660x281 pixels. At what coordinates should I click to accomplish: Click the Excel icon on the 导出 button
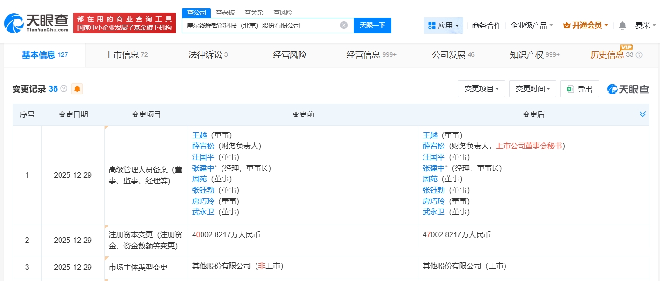click(571, 88)
